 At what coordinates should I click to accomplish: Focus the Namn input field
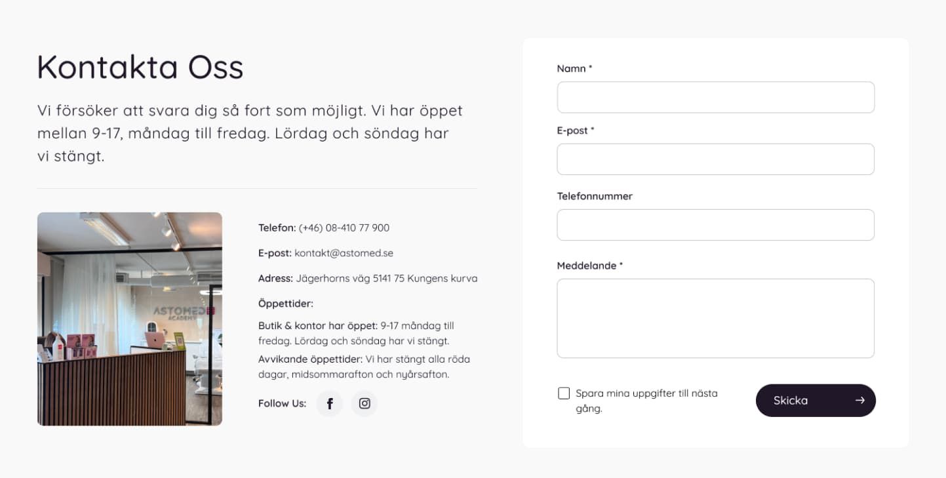pyautogui.click(x=715, y=97)
